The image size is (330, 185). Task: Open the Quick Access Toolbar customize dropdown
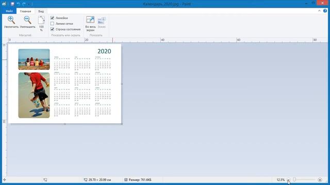point(29,4)
